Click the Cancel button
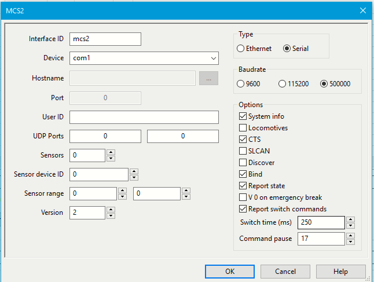The image size is (374, 282). coord(285,271)
